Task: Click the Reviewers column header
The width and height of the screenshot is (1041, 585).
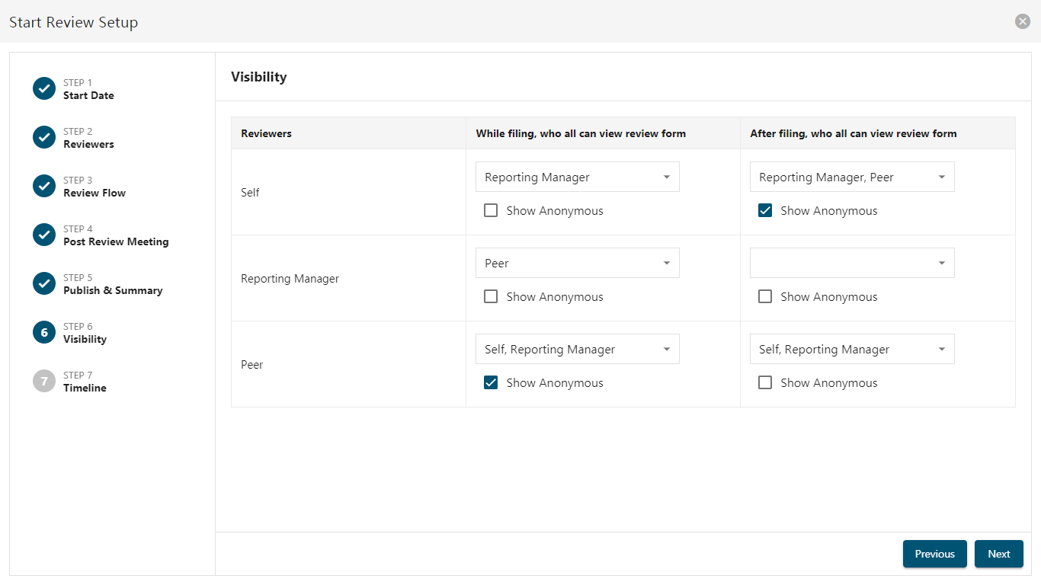Action: pos(266,133)
